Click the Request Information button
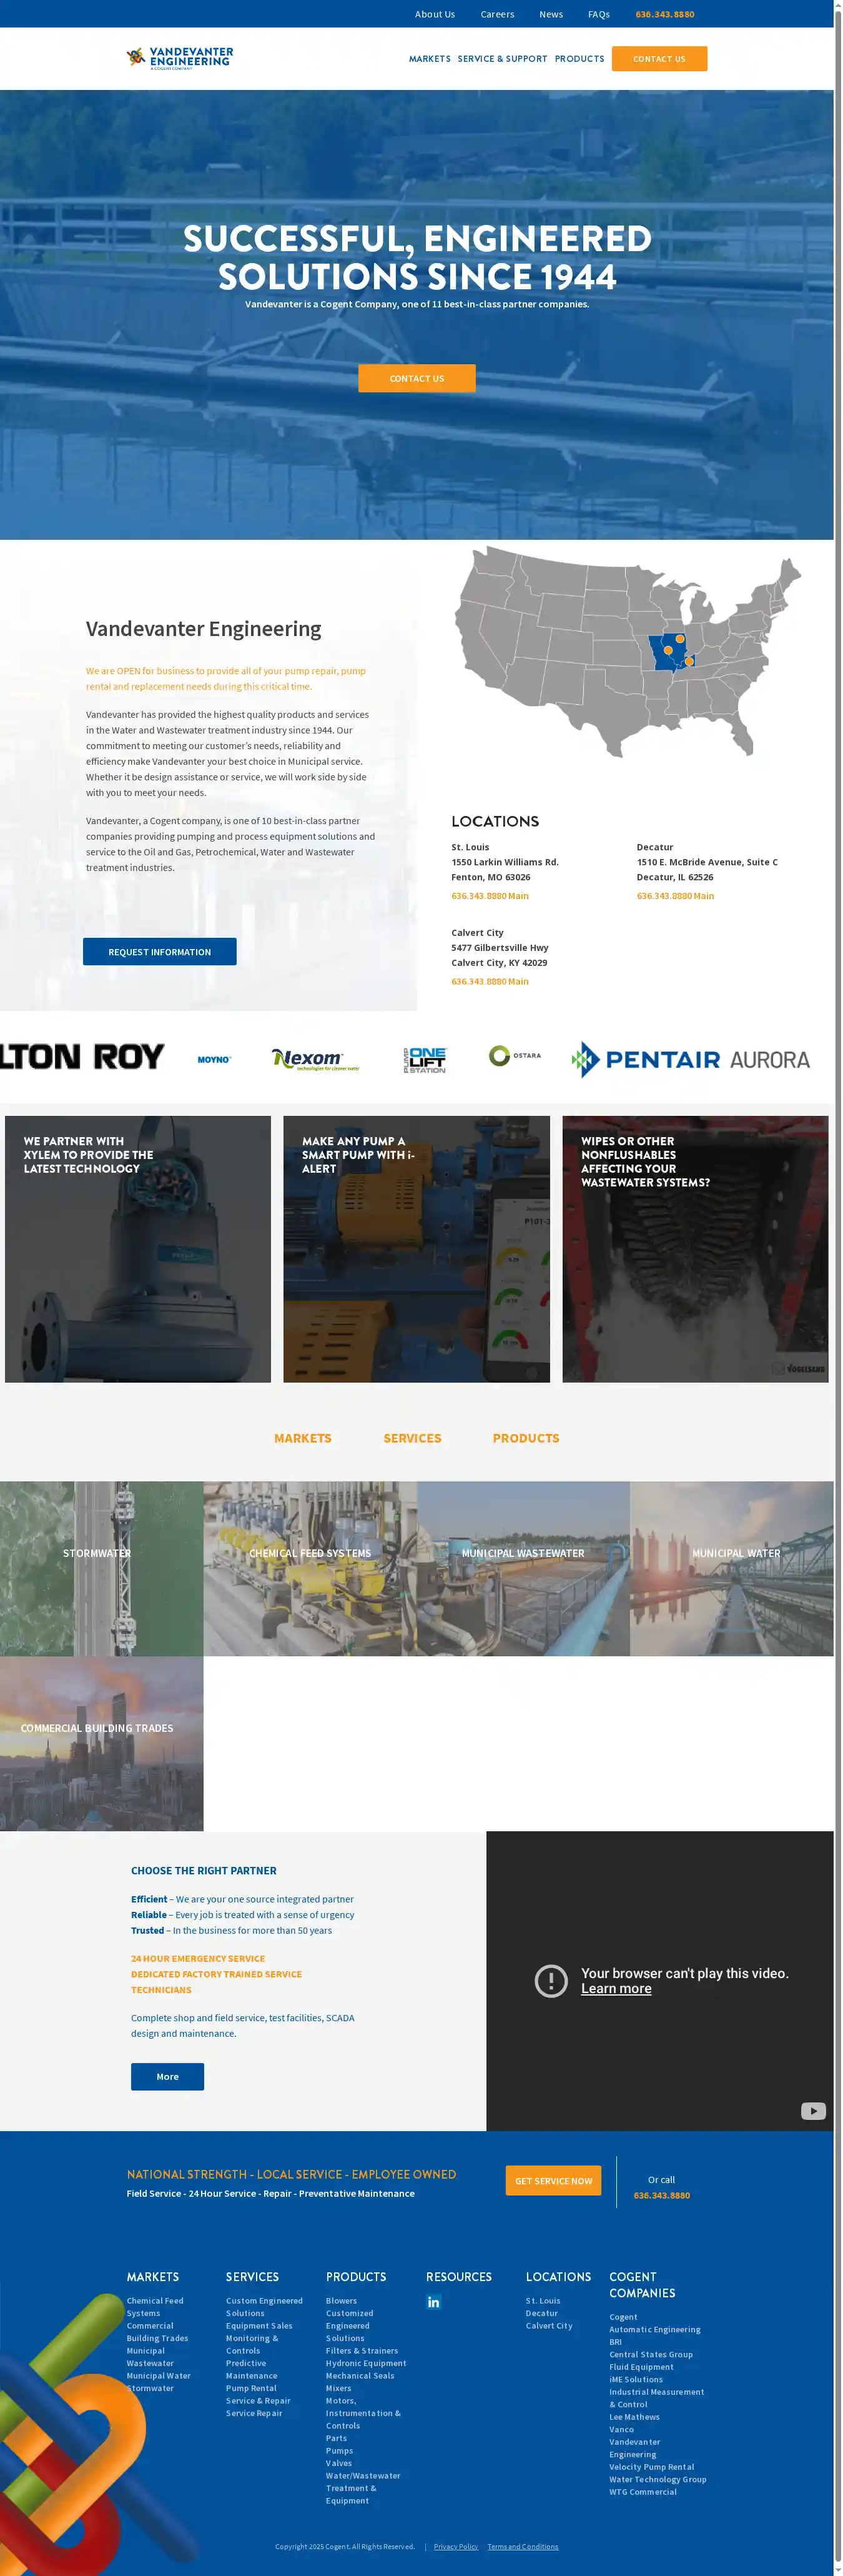 coord(160,952)
